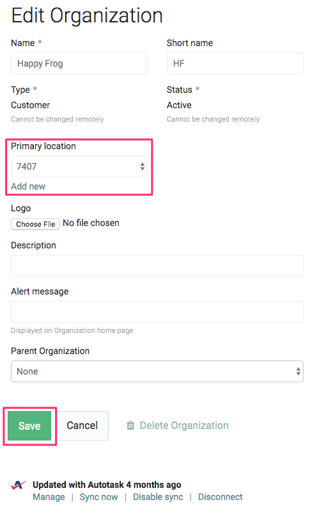This screenshot has height=509, width=312.
Task: Click the Disable sync link
Action: coord(158,497)
